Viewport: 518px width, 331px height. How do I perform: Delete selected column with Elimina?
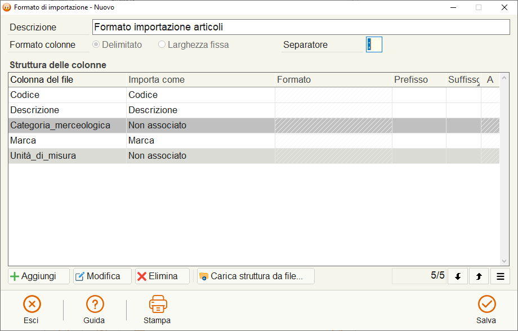point(162,276)
